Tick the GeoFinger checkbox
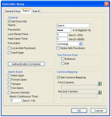The height and width of the screenshot is (117, 111). [9, 53]
